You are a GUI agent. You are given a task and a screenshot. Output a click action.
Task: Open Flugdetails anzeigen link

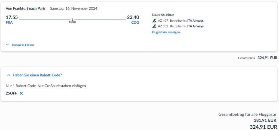click(166, 32)
